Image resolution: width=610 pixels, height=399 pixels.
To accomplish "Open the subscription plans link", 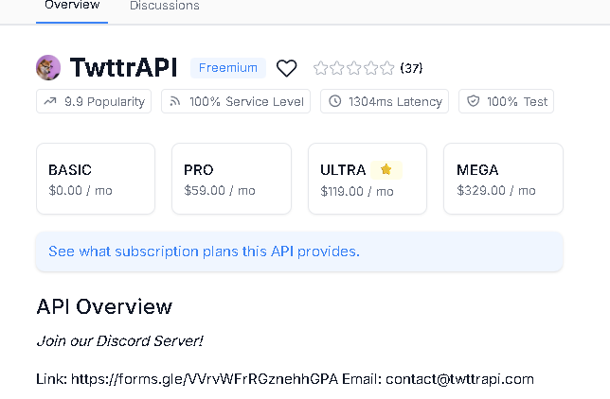I will [204, 252].
